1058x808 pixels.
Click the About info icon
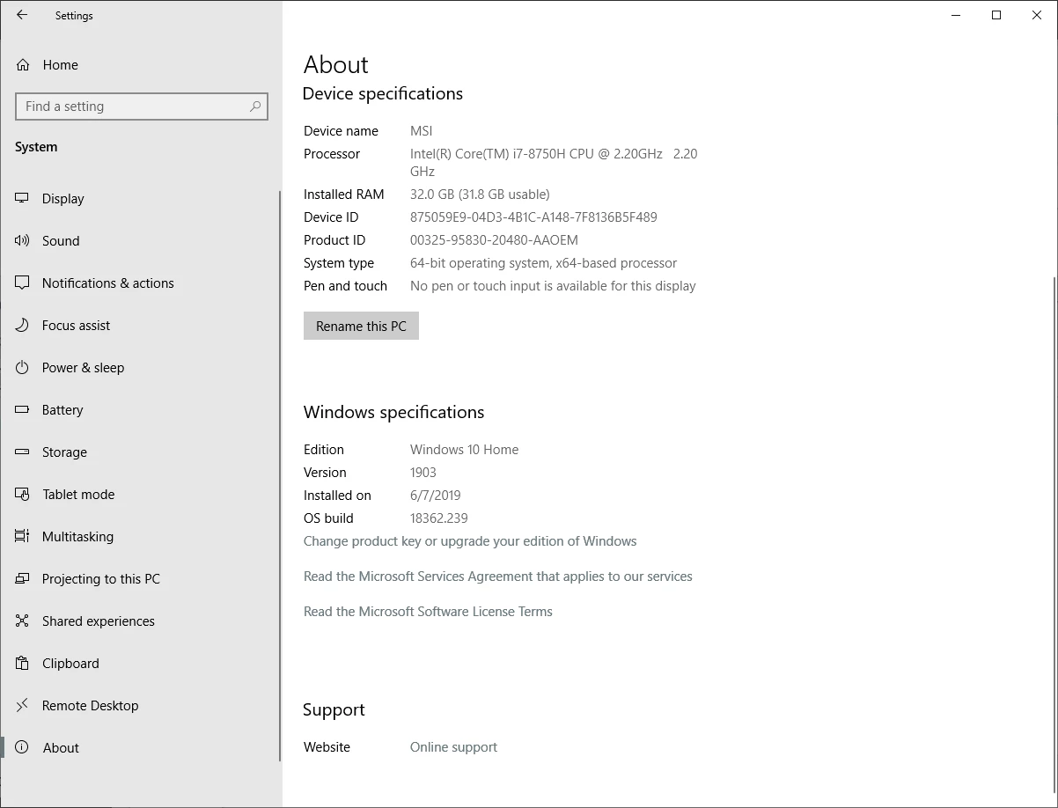(23, 748)
